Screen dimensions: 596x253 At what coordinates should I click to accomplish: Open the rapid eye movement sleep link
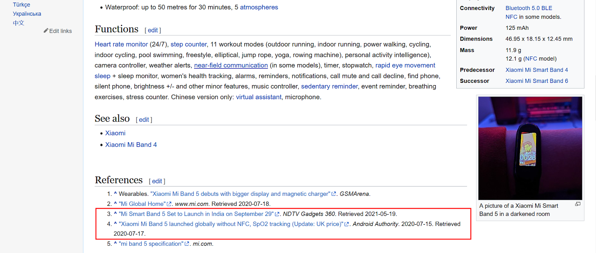405,65
